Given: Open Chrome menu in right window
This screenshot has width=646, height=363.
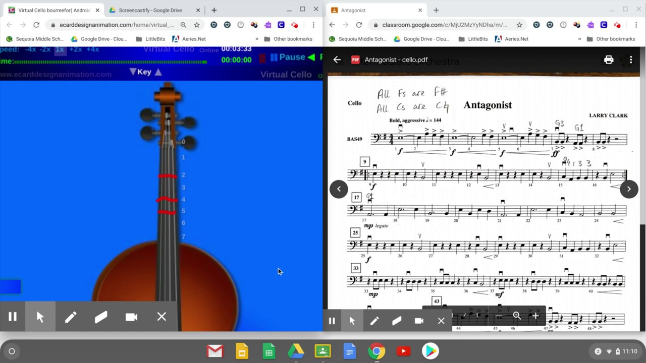Looking at the screenshot, I should [x=636, y=25].
